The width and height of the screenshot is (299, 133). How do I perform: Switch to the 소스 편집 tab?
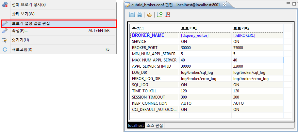[x=155, y=126]
